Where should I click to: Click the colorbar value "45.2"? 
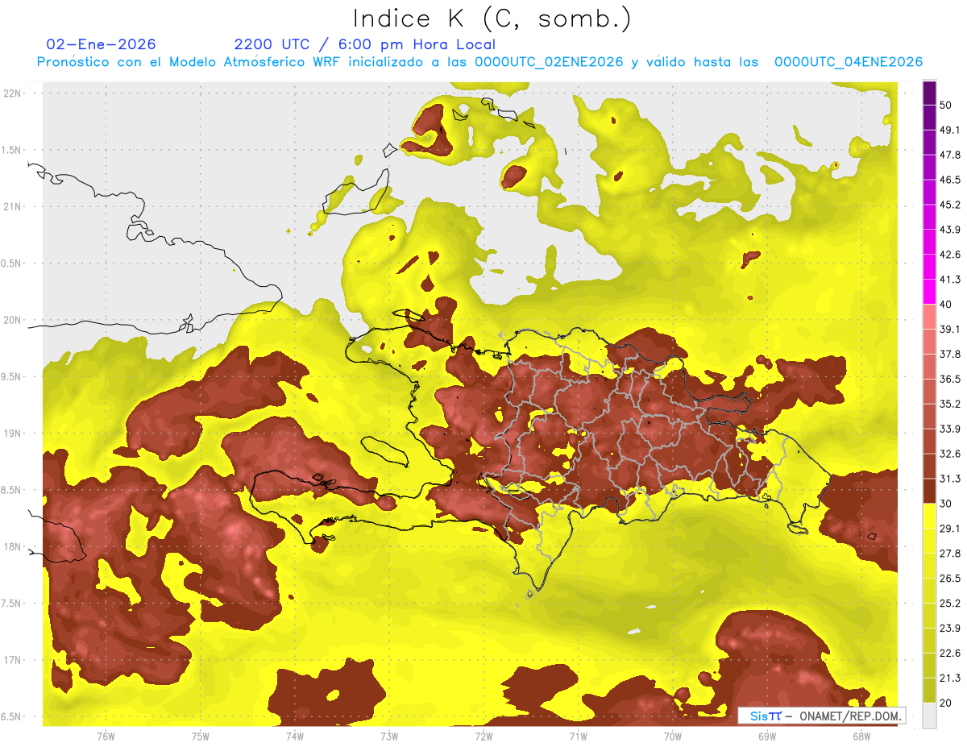coord(950,205)
